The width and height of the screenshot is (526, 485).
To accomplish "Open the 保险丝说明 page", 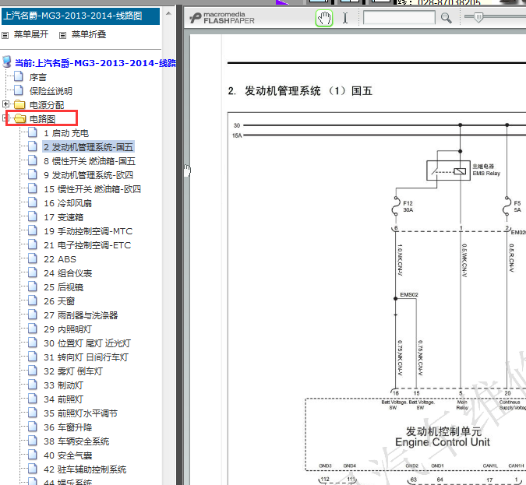I will [51, 91].
